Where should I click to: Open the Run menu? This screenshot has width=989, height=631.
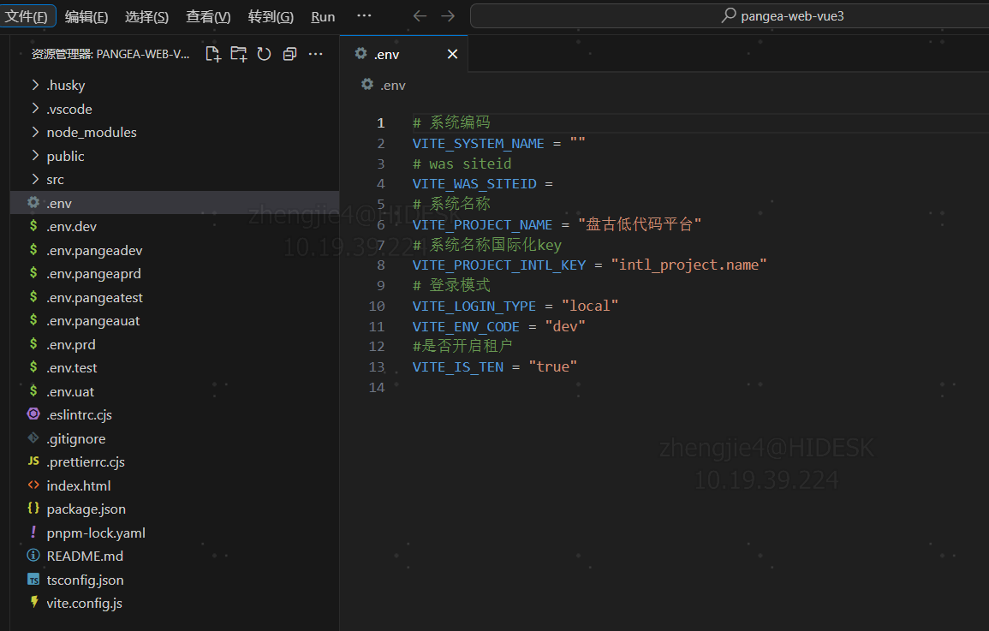click(x=323, y=16)
